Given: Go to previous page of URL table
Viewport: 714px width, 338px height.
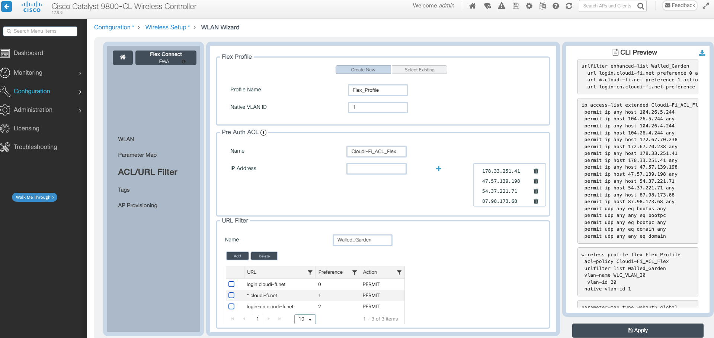Looking at the screenshot, I should (x=244, y=319).
